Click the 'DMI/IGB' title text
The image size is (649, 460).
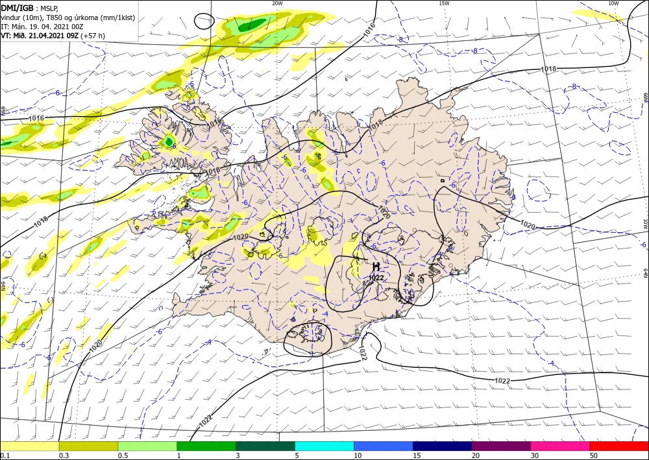pos(18,8)
